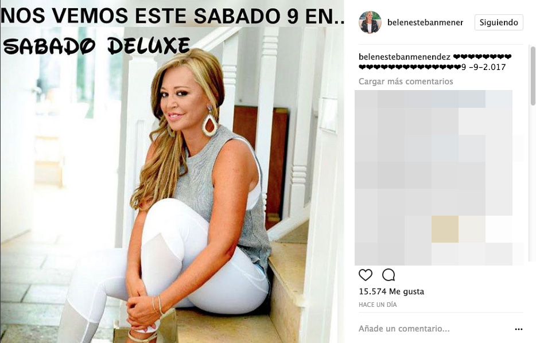The height and width of the screenshot is (343, 536).
Task: Like the post with the heart icon
Action: (365, 275)
